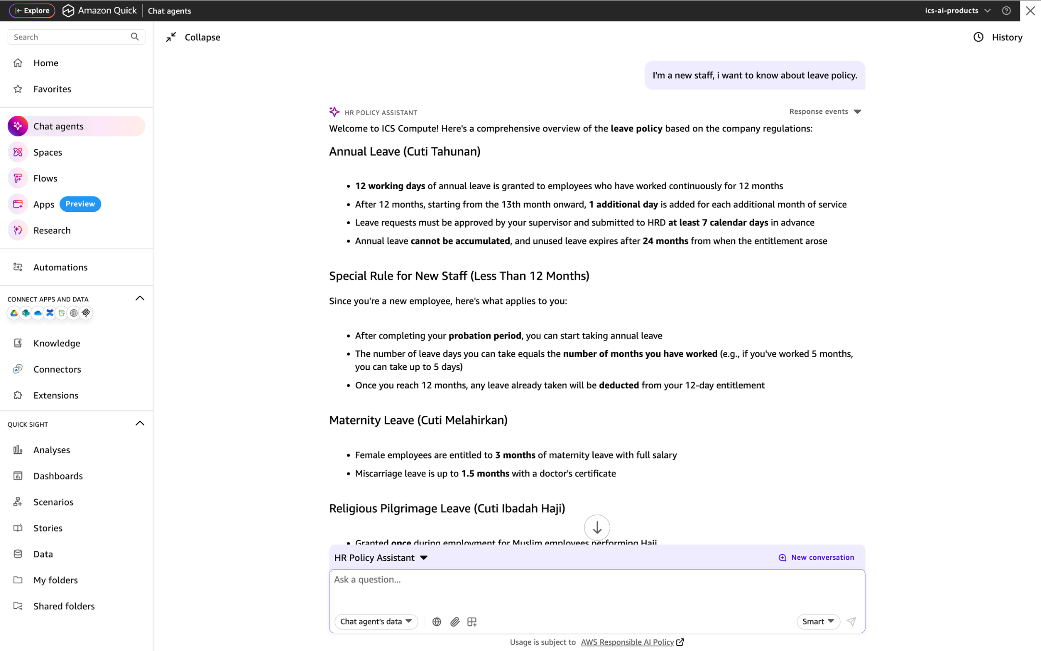Screen dimensions: 1041x651
Task: Click the Dashboards icon
Action: click(18, 476)
